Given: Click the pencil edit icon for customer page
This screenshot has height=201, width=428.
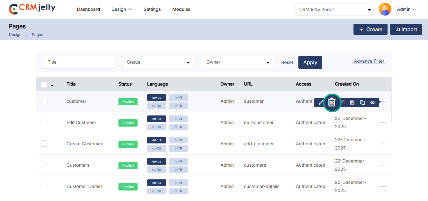Looking at the screenshot, I should pos(321,102).
